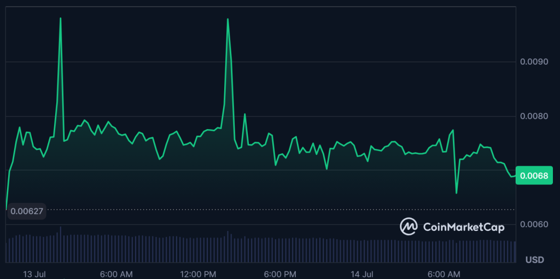This screenshot has width=560, height=279.
Task: Click the USD currency label
Action: (534, 259)
